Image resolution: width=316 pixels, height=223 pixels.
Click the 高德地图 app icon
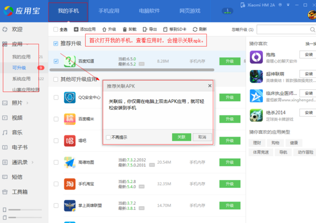point(70,162)
